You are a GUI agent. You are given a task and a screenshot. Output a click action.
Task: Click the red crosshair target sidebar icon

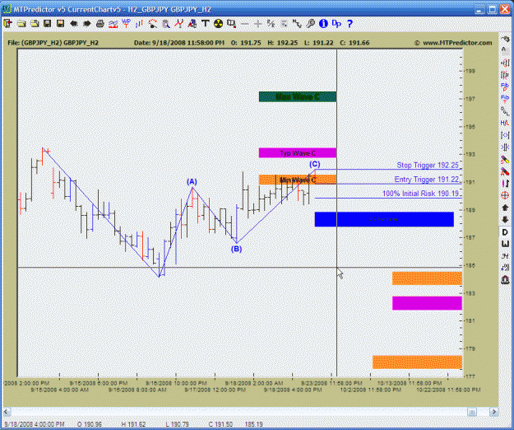tap(505, 195)
